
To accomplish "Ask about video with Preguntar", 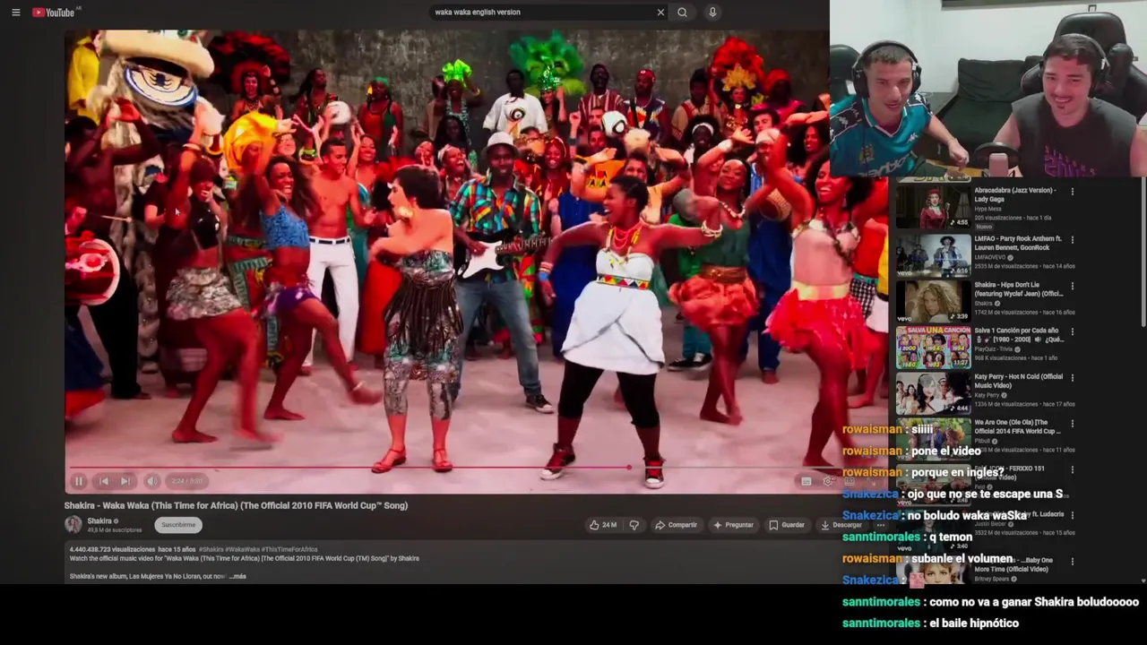I will click(x=733, y=525).
